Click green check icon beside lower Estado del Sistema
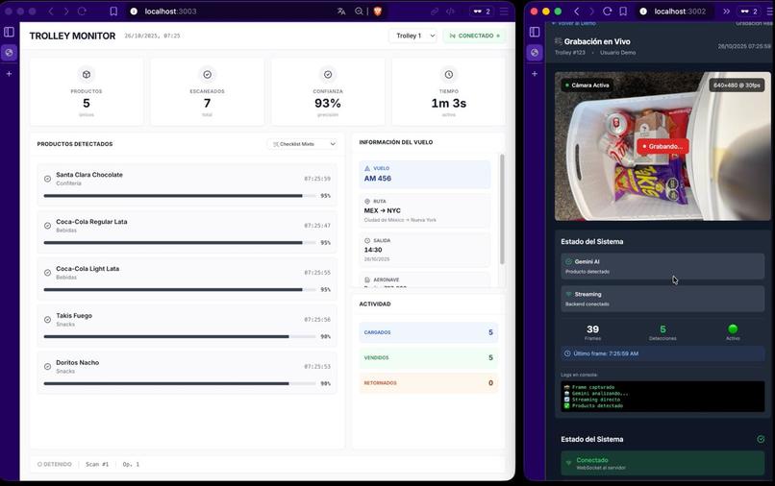775x486 pixels. click(x=761, y=439)
